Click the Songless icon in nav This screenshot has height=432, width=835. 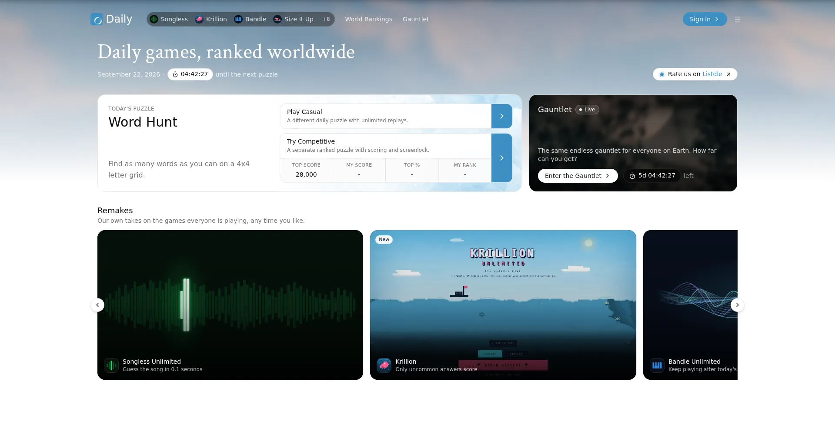click(x=154, y=19)
